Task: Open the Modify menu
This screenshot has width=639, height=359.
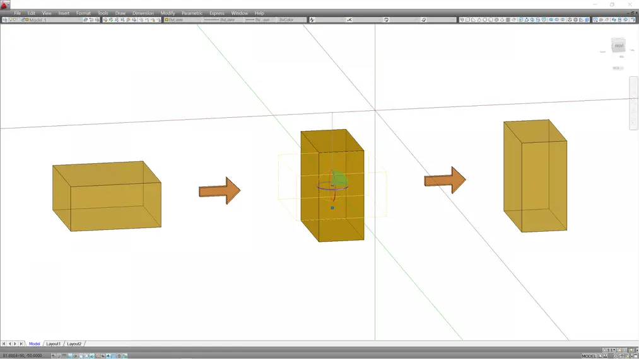Action: [x=168, y=13]
